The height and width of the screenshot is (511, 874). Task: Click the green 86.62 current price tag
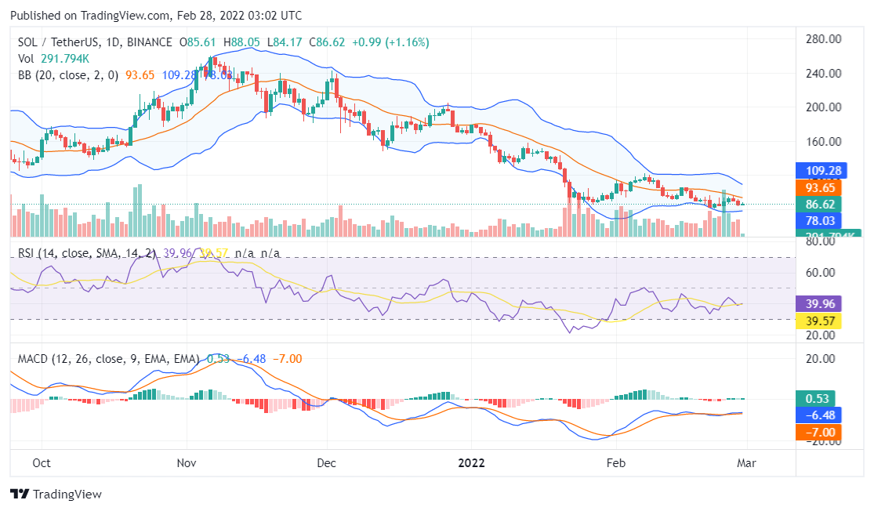[819, 205]
